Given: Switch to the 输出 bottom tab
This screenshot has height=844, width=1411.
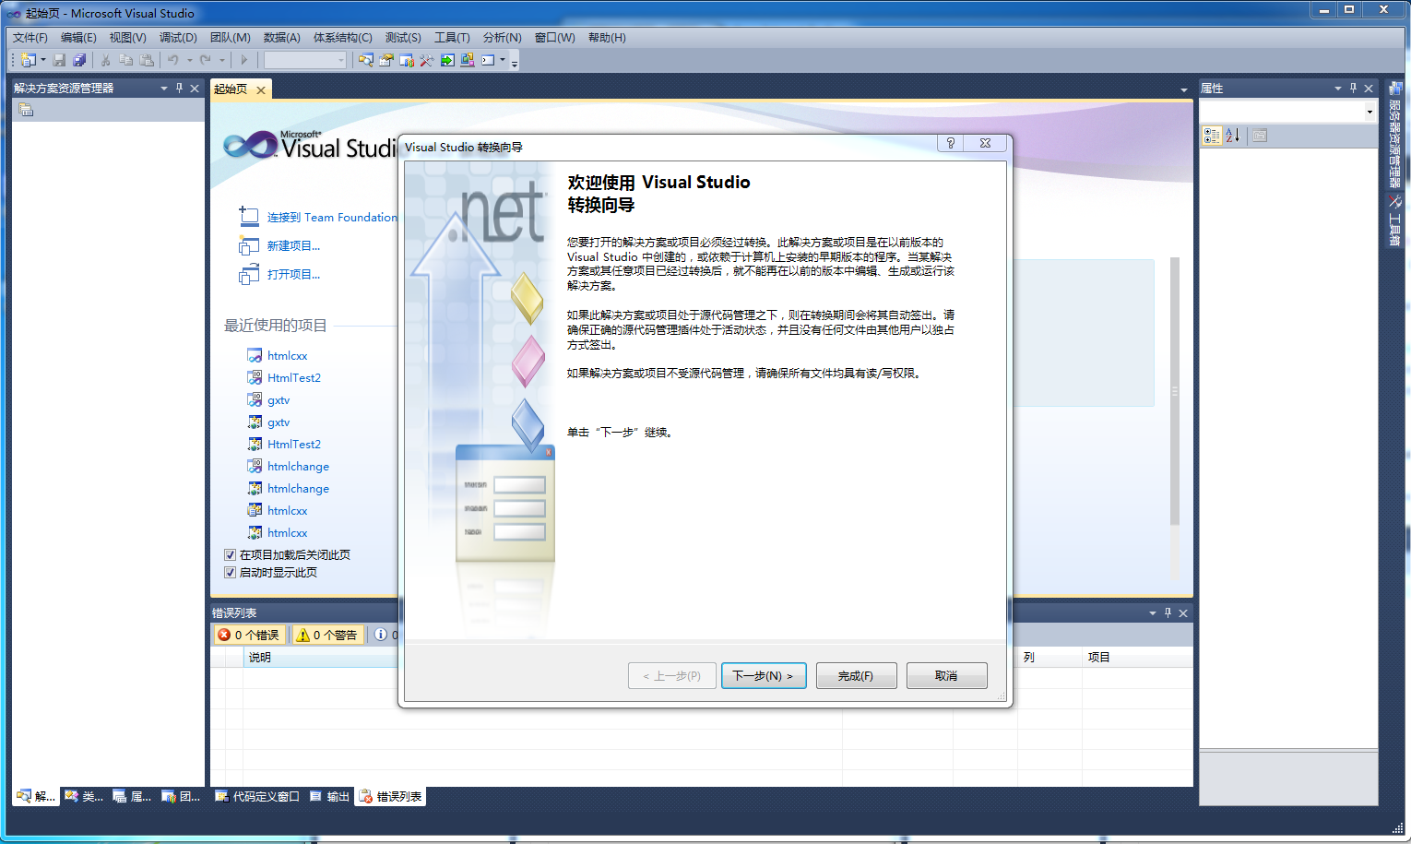Looking at the screenshot, I should (x=330, y=797).
